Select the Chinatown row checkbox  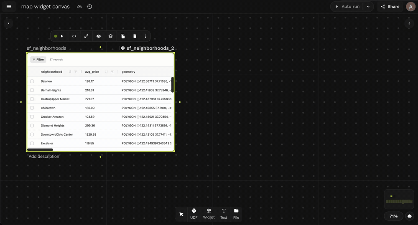click(32, 108)
